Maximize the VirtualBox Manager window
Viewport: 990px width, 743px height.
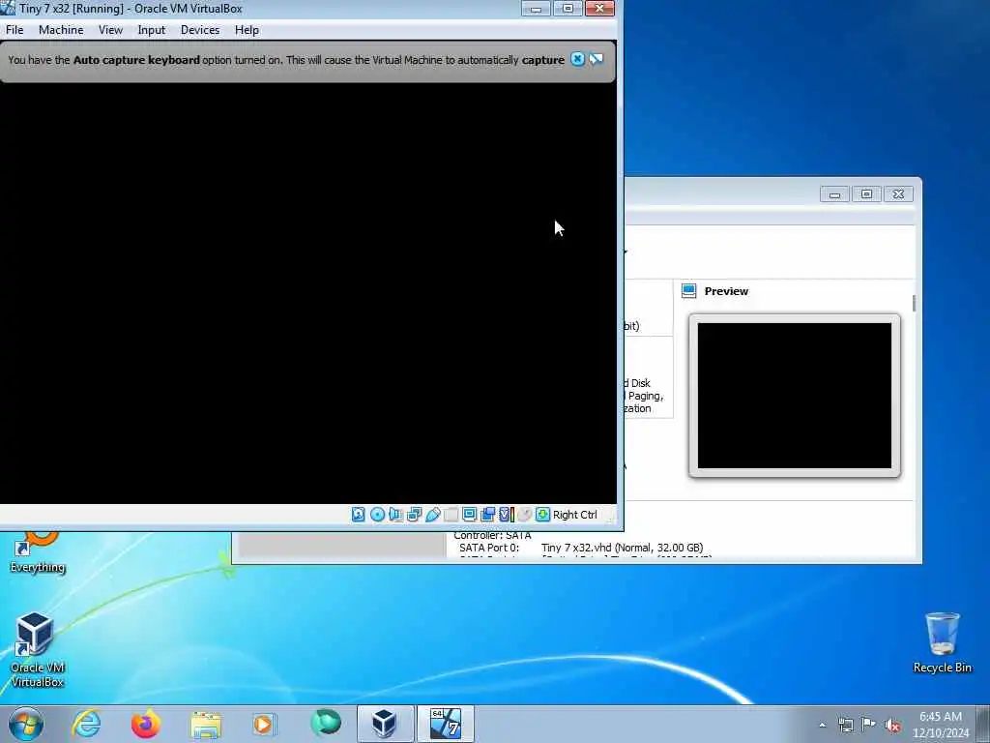(x=866, y=193)
